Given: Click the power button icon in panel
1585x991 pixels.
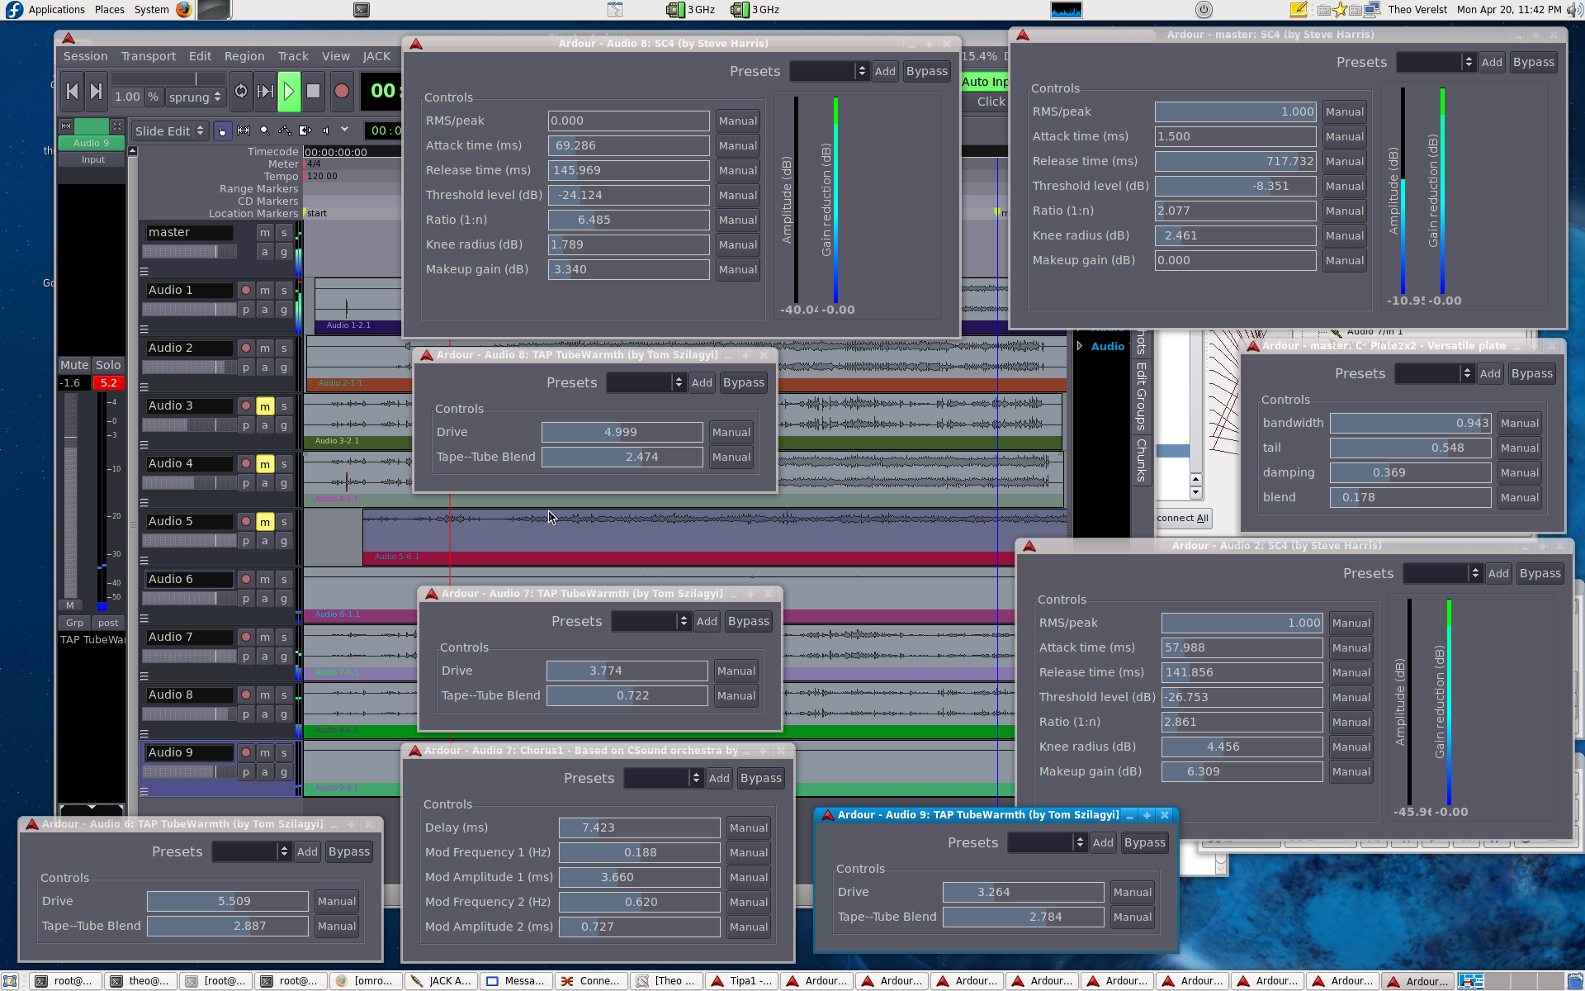Looking at the screenshot, I should [1204, 10].
